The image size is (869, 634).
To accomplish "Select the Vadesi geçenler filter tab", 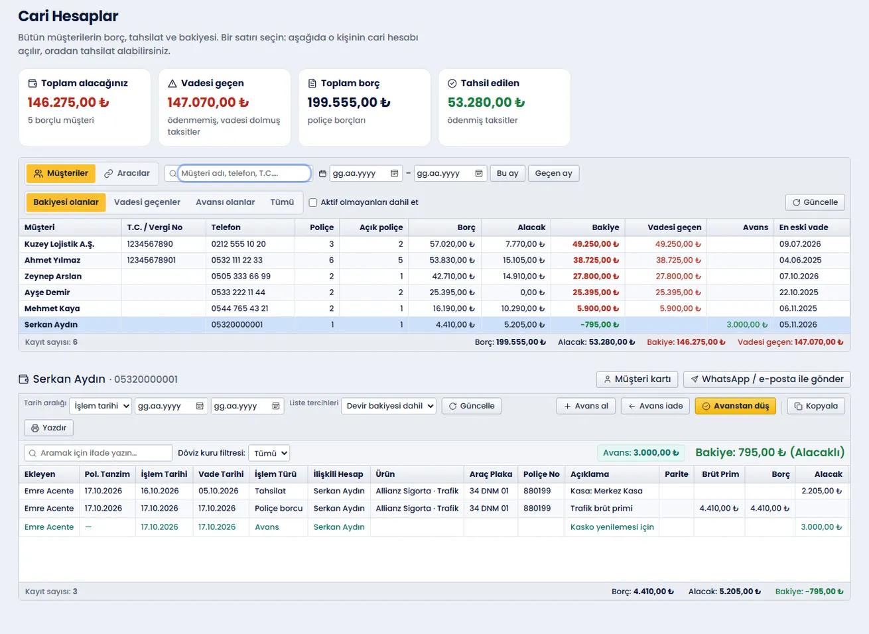I will pyautogui.click(x=147, y=202).
